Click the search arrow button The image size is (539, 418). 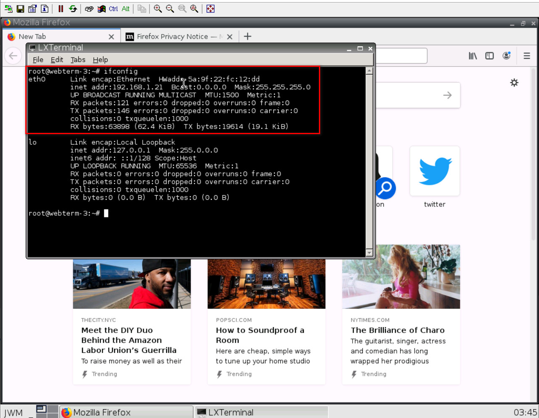click(x=447, y=95)
